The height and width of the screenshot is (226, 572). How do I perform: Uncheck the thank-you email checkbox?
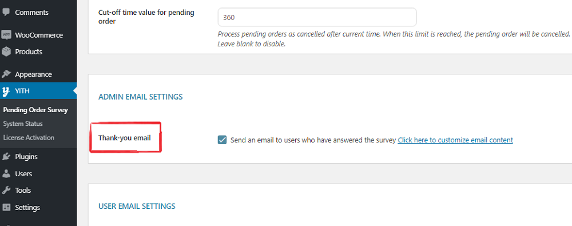tap(222, 140)
